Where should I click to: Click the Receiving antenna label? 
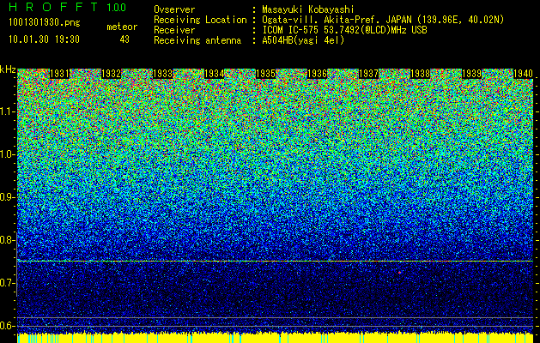pyautogui.click(x=197, y=40)
